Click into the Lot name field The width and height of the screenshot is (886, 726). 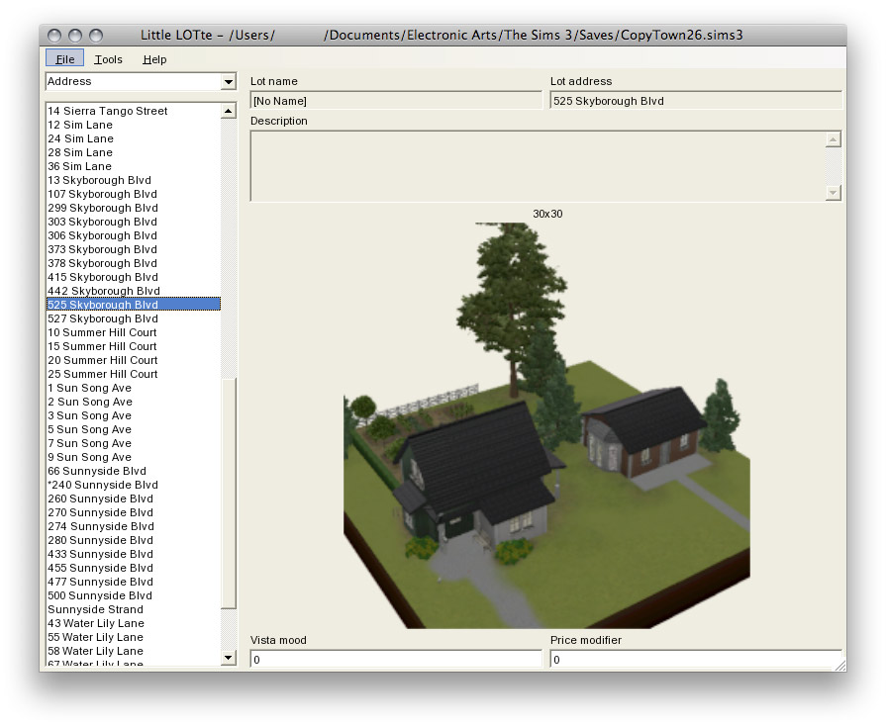point(396,101)
